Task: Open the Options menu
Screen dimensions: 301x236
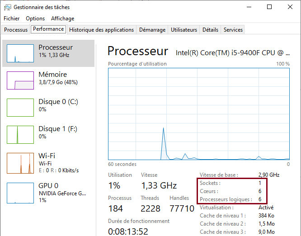Action: click(35, 19)
